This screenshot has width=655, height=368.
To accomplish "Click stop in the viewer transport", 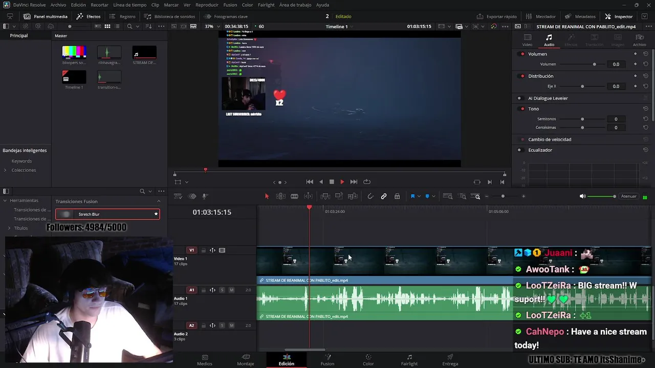I will [x=332, y=182].
